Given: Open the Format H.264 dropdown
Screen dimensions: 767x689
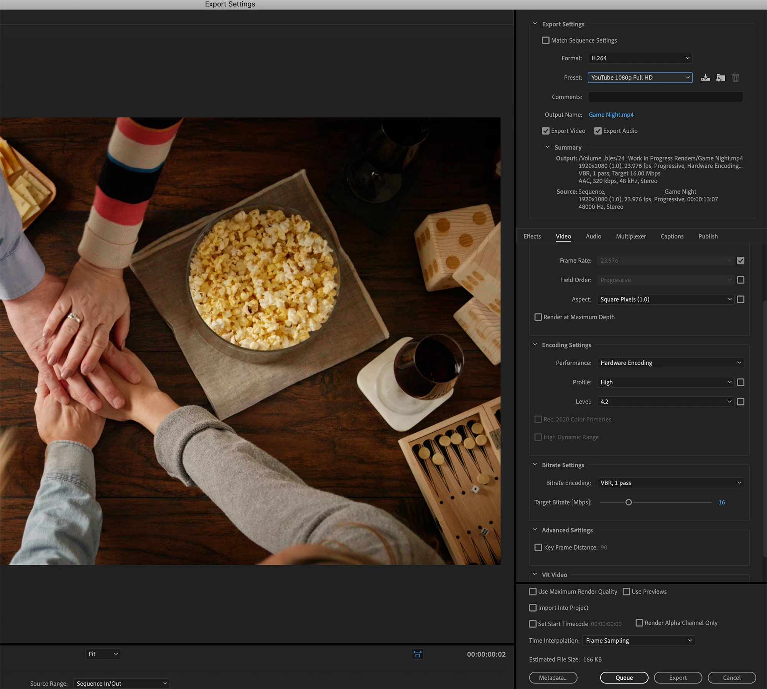Looking at the screenshot, I should (x=640, y=58).
